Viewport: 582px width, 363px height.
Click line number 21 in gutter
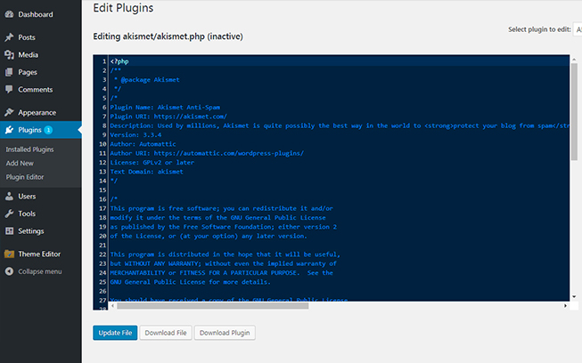point(102,246)
